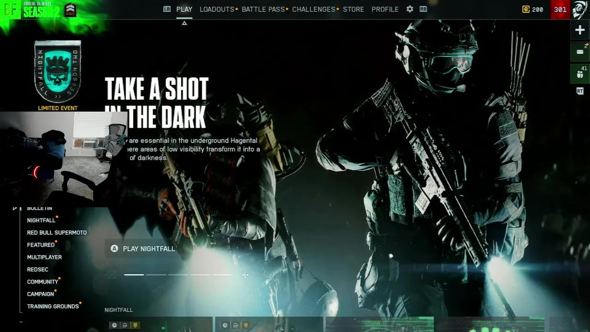Jump to second carousel slide indicator

coord(156,275)
